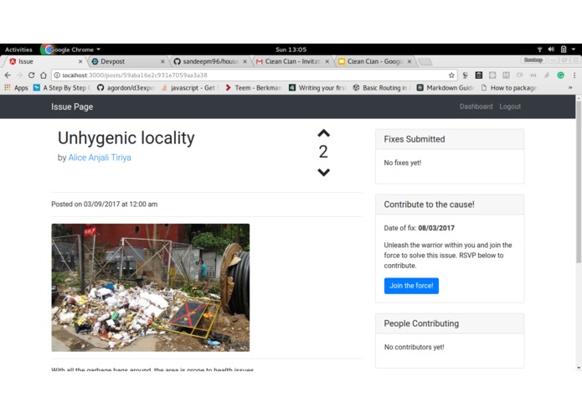Open system status menu arrow
Viewport: 582px width, 414px height.
pyautogui.click(x=574, y=49)
